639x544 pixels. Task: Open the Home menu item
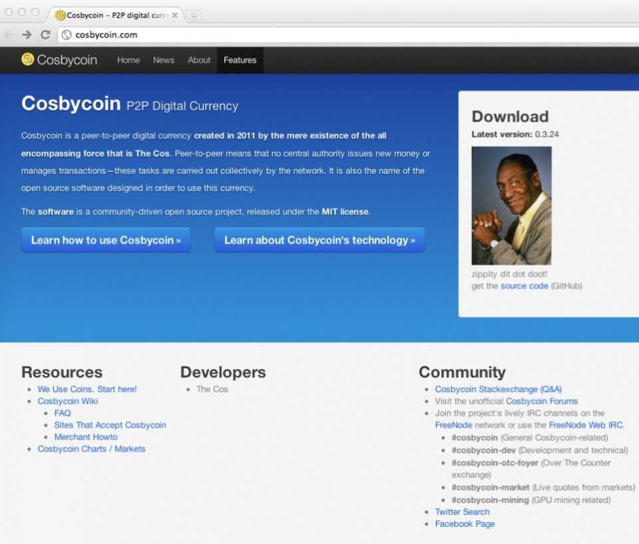128,61
